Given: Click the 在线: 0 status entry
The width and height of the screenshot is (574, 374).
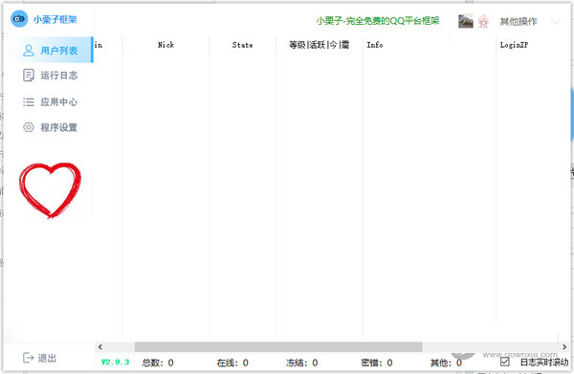Looking at the screenshot, I should click(x=232, y=363).
